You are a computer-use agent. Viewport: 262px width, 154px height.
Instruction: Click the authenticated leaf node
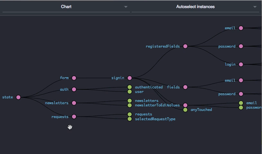[x=129, y=87]
